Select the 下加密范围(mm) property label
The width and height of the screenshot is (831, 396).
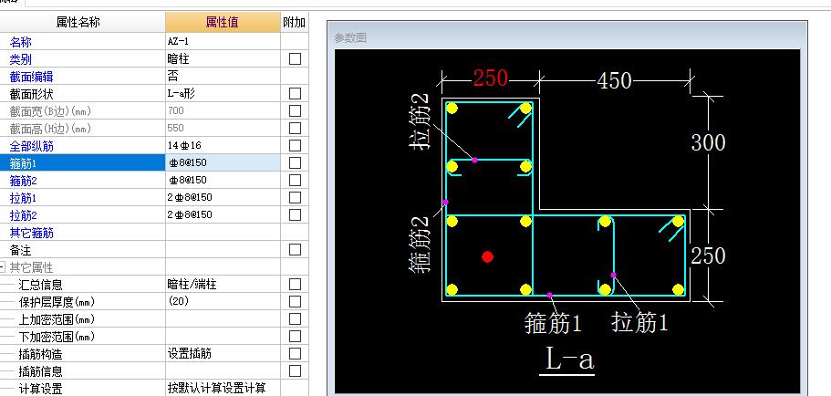pyautogui.click(x=57, y=337)
